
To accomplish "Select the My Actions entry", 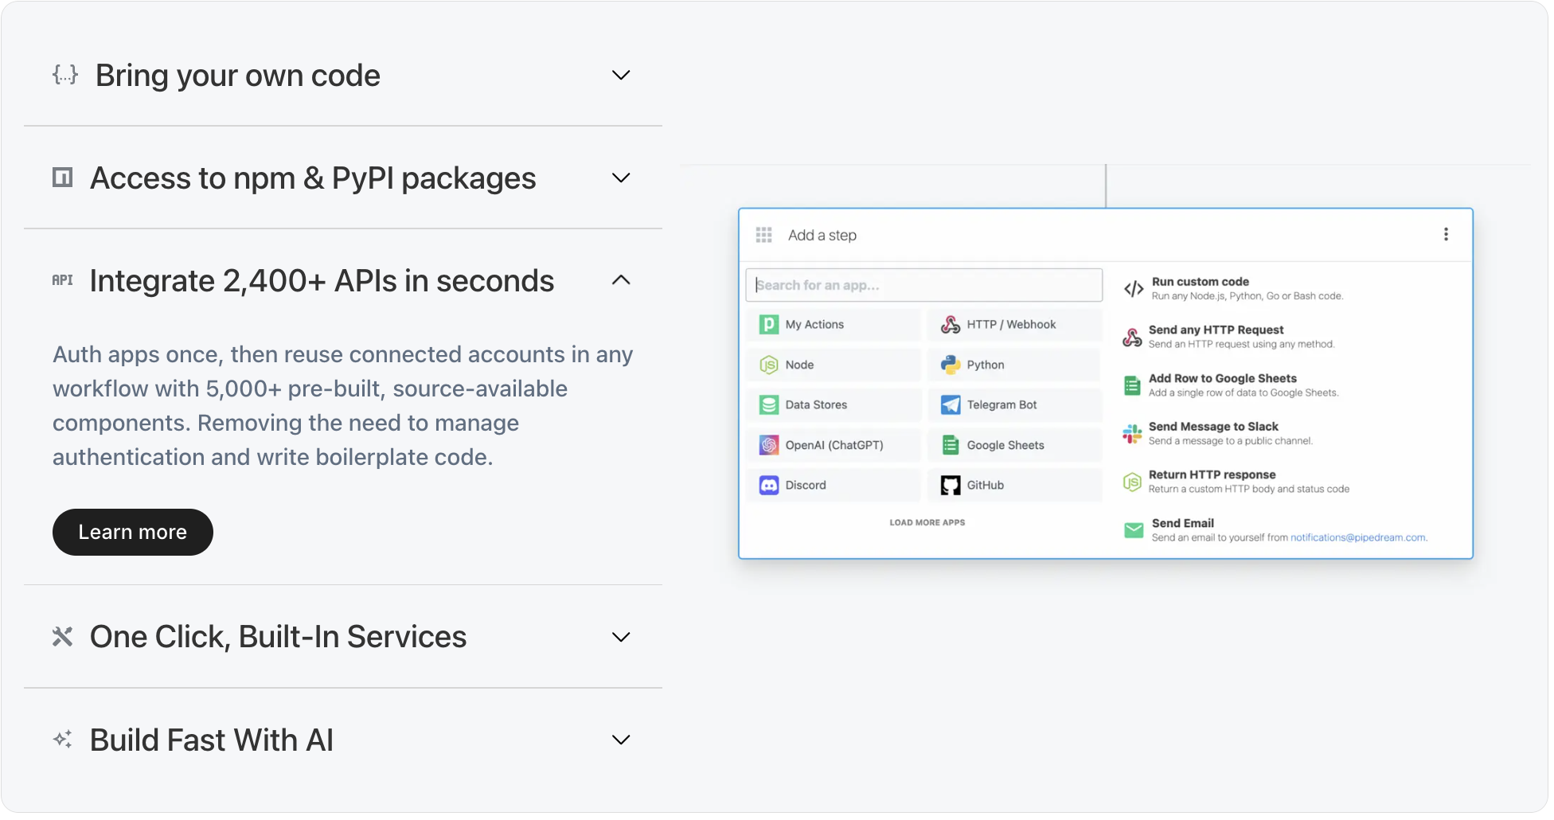I will 815,326.
